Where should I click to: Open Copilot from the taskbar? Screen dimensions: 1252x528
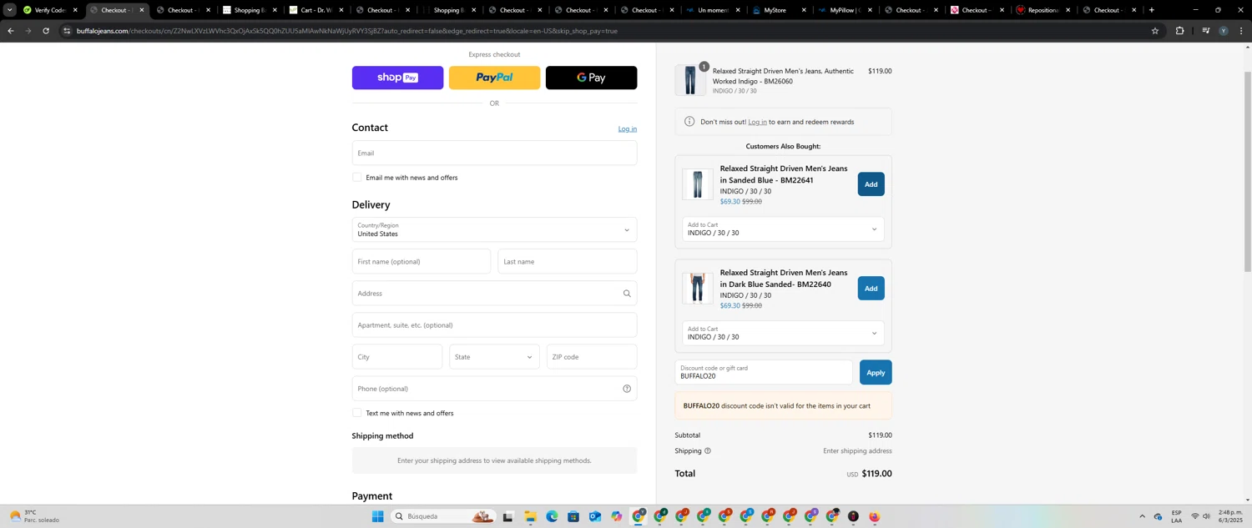click(617, 517)
